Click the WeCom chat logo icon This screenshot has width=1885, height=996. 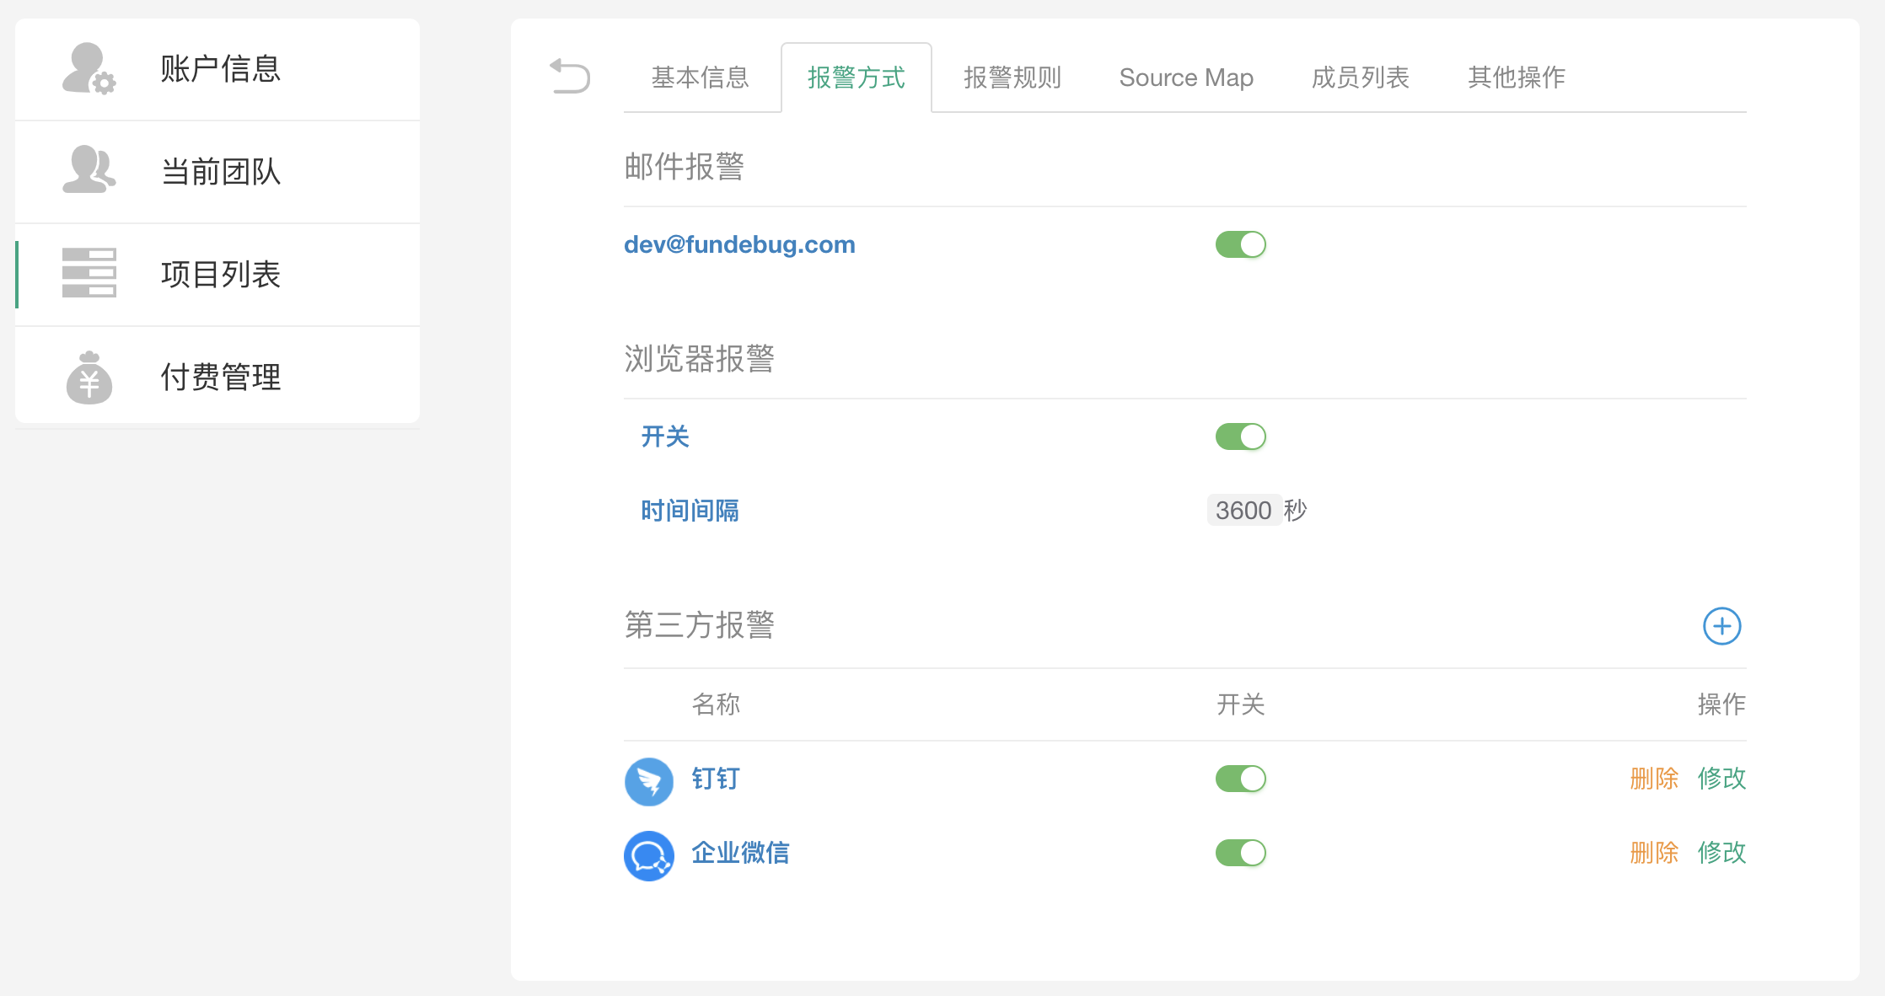tap(648, 855)
